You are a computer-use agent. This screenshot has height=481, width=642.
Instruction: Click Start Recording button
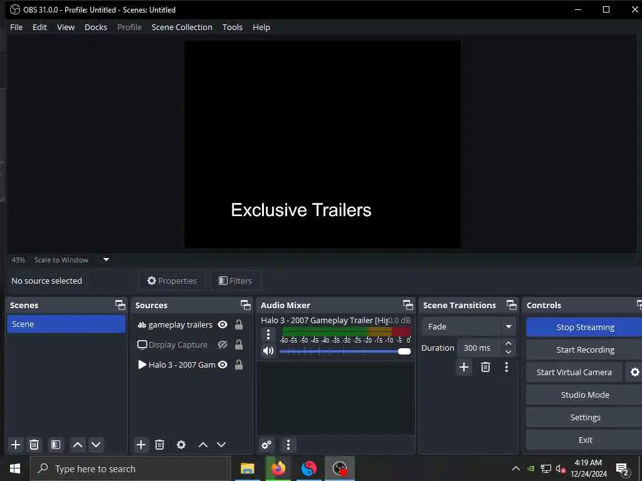pos(585,349)
